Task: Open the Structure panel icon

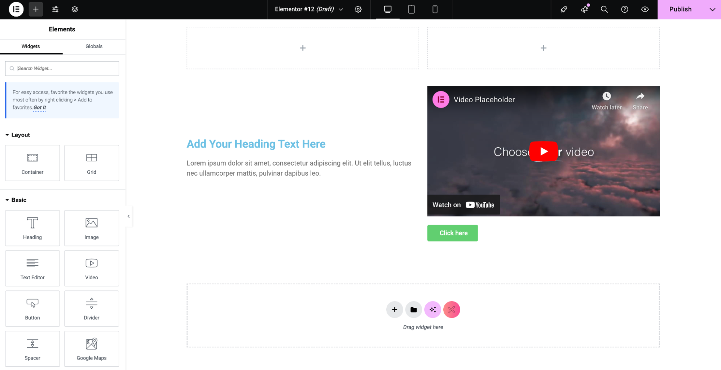Action: coord(75,9)
